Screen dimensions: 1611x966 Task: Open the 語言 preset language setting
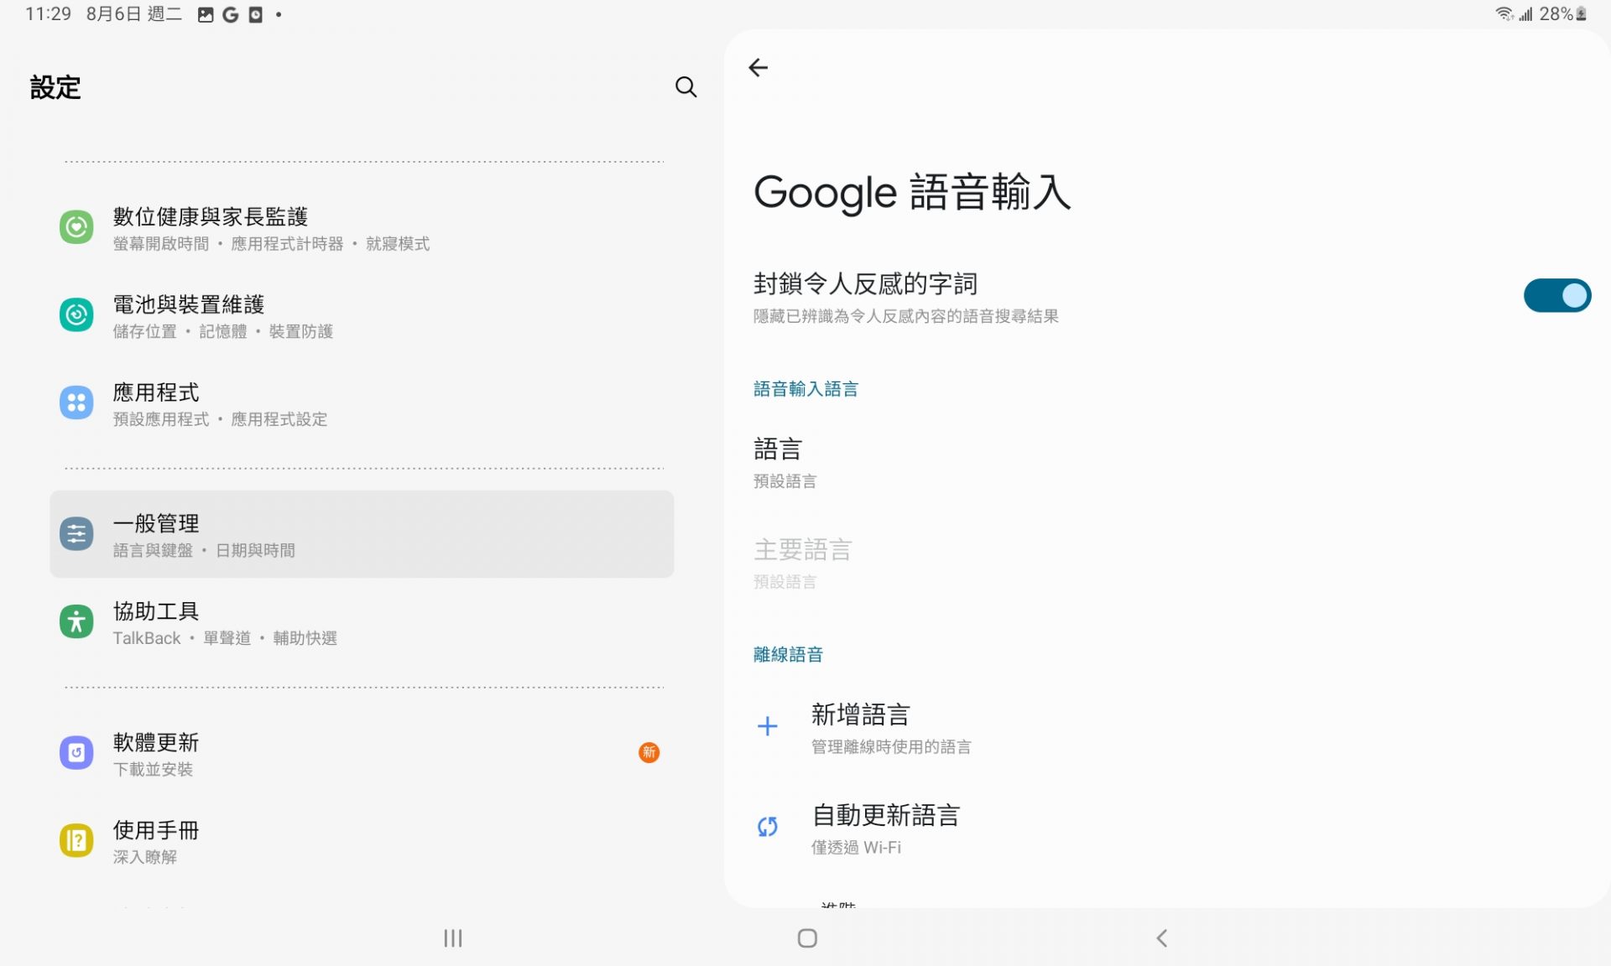(x=785, y=461)
